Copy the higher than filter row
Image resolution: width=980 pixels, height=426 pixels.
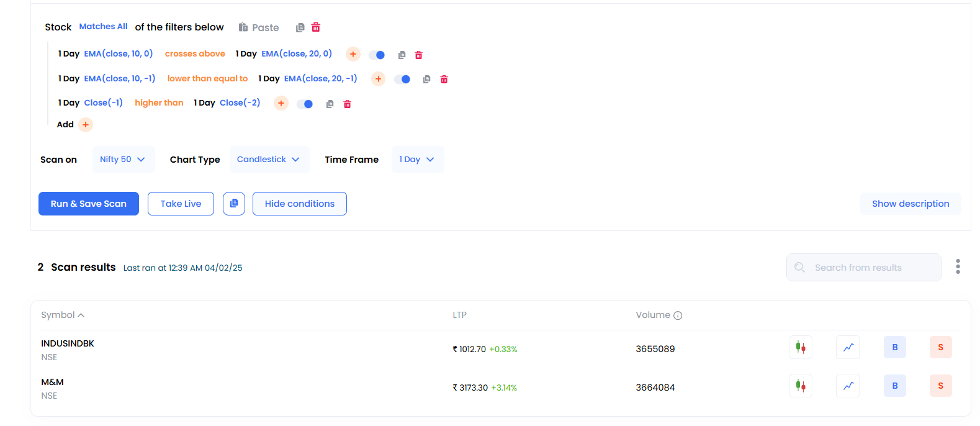(330, 104)
